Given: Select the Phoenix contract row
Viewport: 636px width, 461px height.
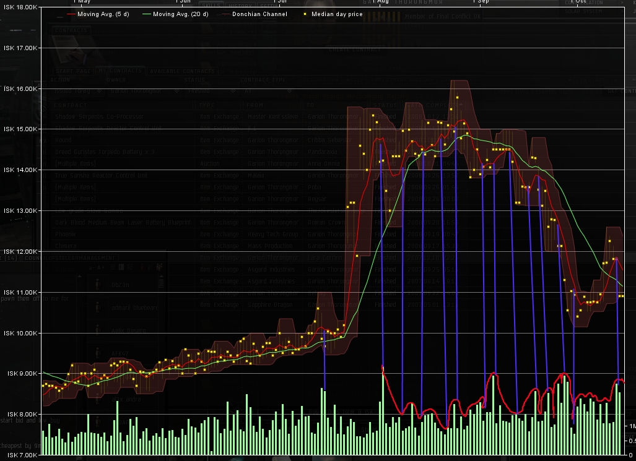Looking at the screenshot, I should tap(66, 235).
